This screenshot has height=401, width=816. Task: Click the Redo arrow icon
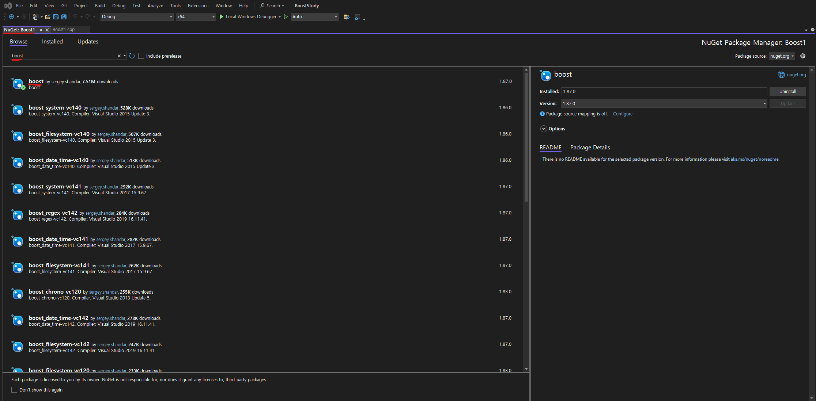tap(88, 17)
